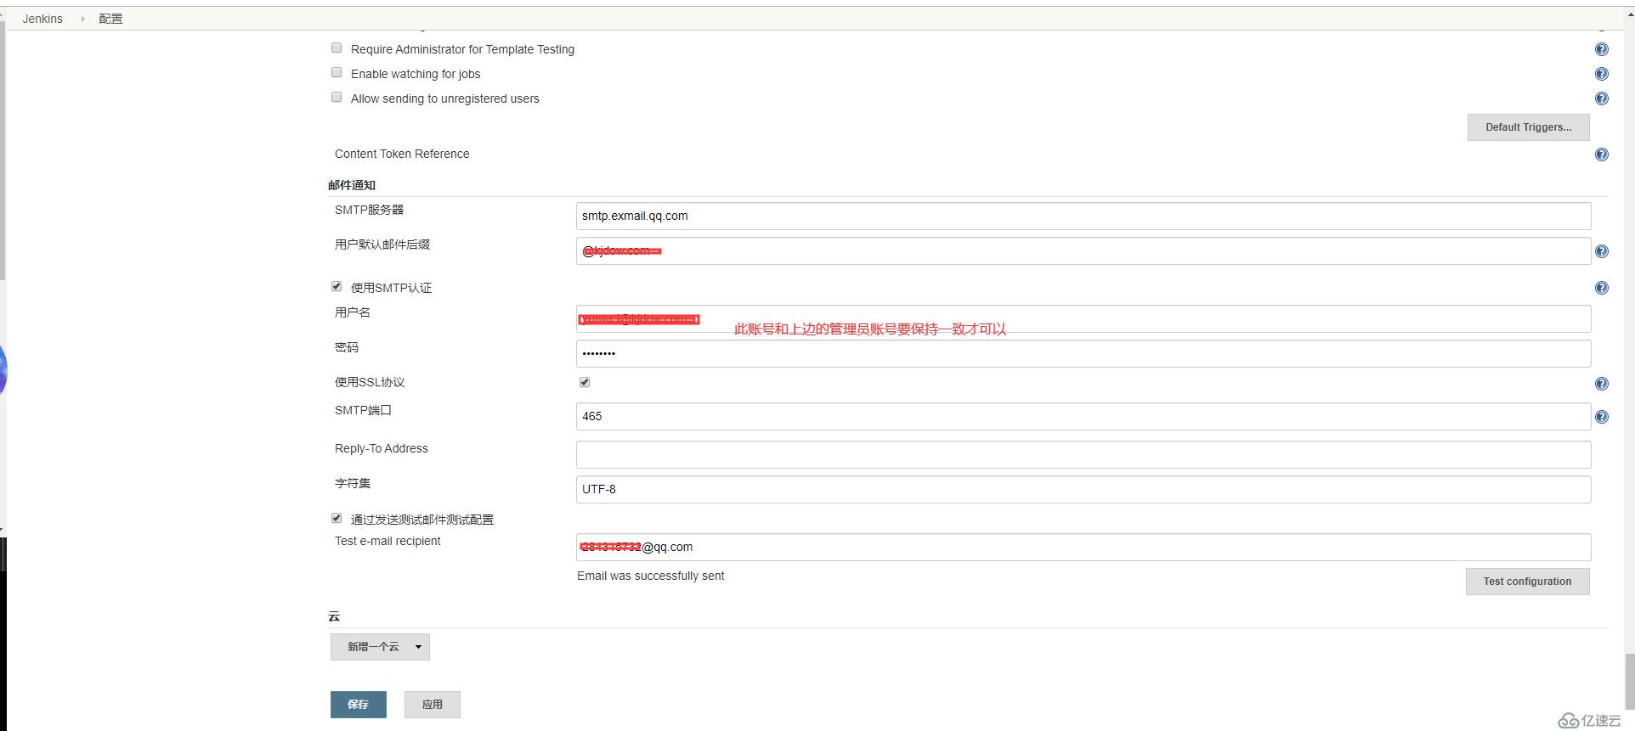
Task: Click the page vertical scrollbar thumb
Action: pos(1629,680)
